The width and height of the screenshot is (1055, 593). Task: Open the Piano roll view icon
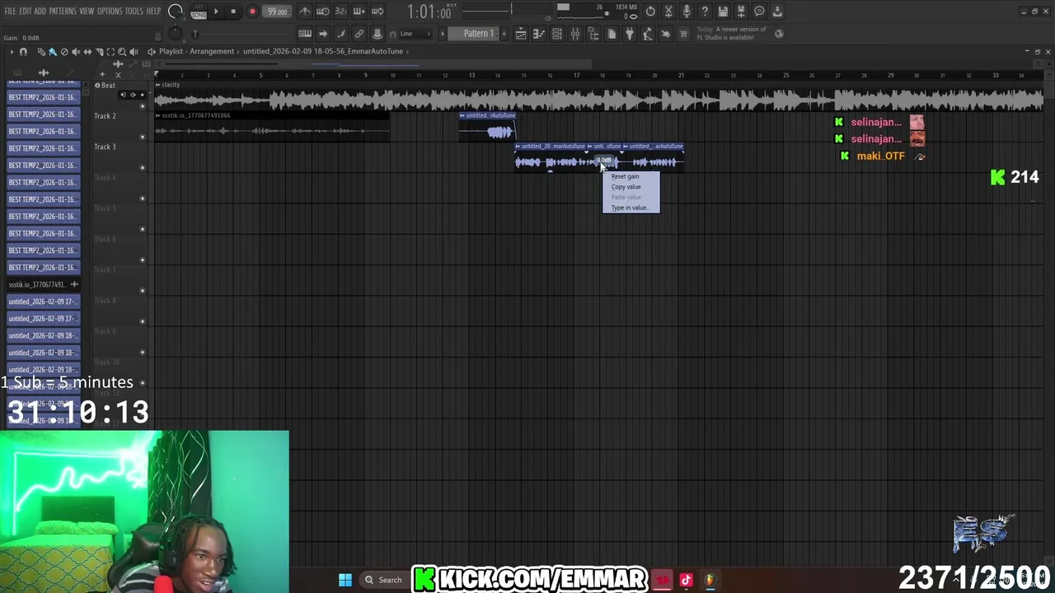coord(539,34)
